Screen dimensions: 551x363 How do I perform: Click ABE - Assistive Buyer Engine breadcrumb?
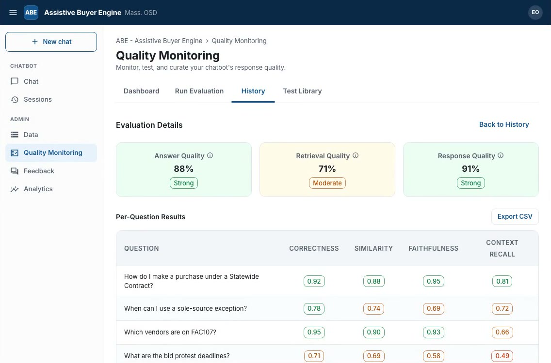159,41
